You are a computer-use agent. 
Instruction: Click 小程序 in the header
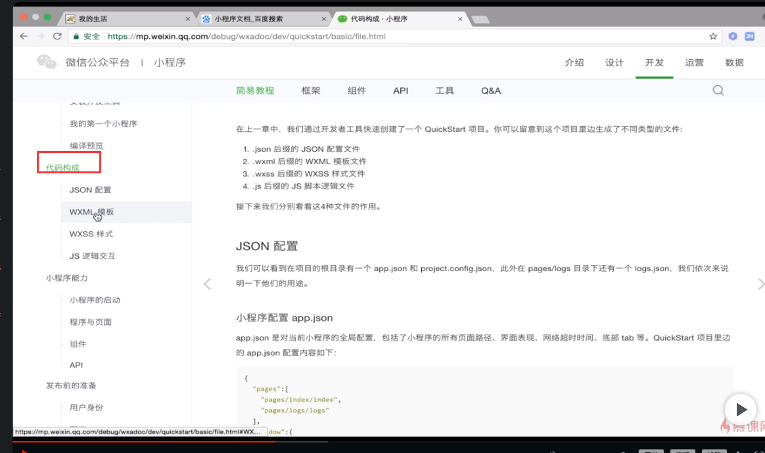[x=170, y=62]
